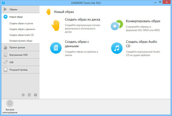Open Пишущий привод section
The image size is (172, 116).
[21, 70]
